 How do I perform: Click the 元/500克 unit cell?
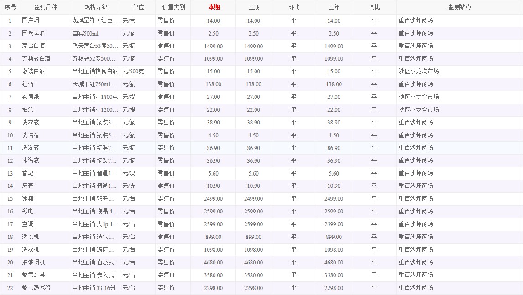click(x=138, y=71)
